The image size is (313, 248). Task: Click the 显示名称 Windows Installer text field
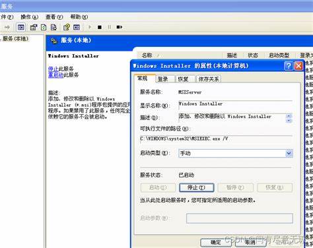click(236, 104)
